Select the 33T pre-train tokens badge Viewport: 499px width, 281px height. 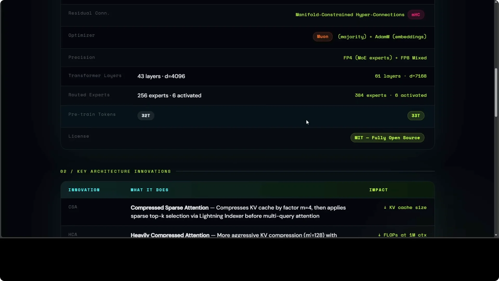click(416, 116)
